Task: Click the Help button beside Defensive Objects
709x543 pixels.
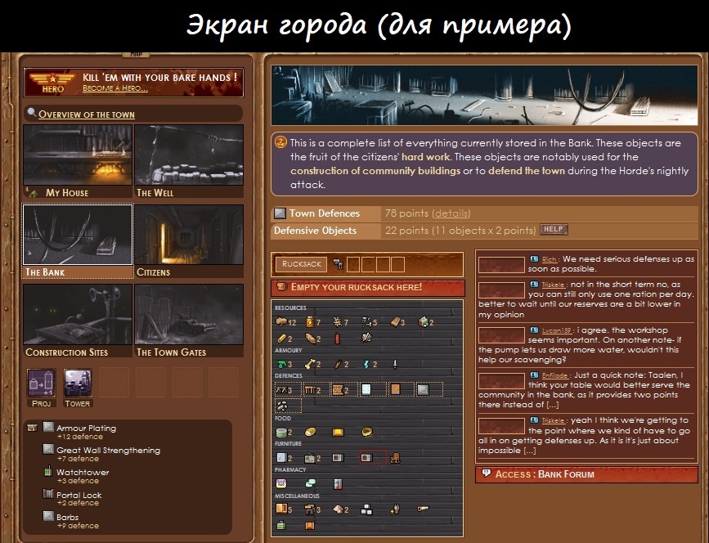Action: pyautogui.click(x=554, y=229)
